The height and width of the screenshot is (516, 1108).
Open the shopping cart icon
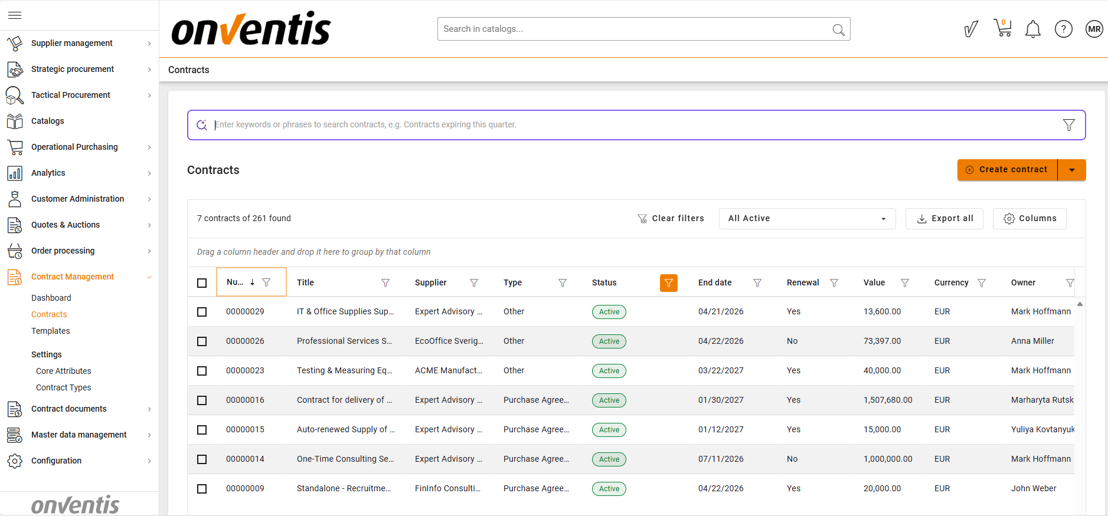(1002, 28)
